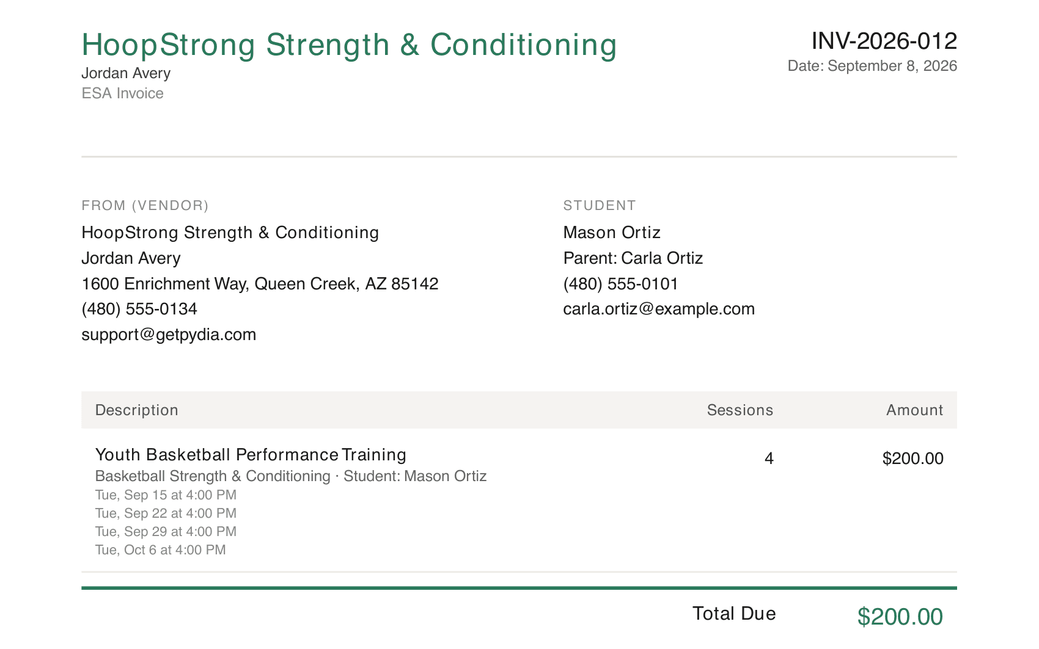Open the support@getpydia.com email address
Viewport: 1039px width, 649px height.
(x=169, y=335)
